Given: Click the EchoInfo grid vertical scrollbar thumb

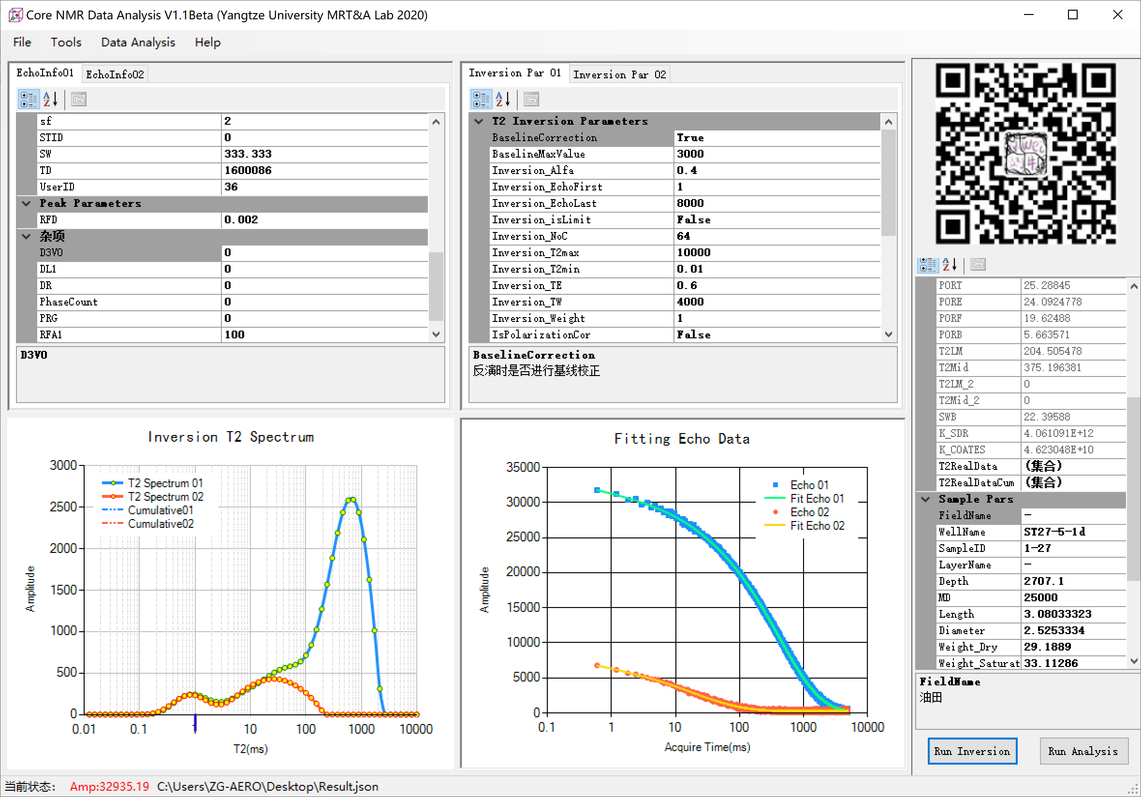Looking at the screenshot, I should (436, 286).
